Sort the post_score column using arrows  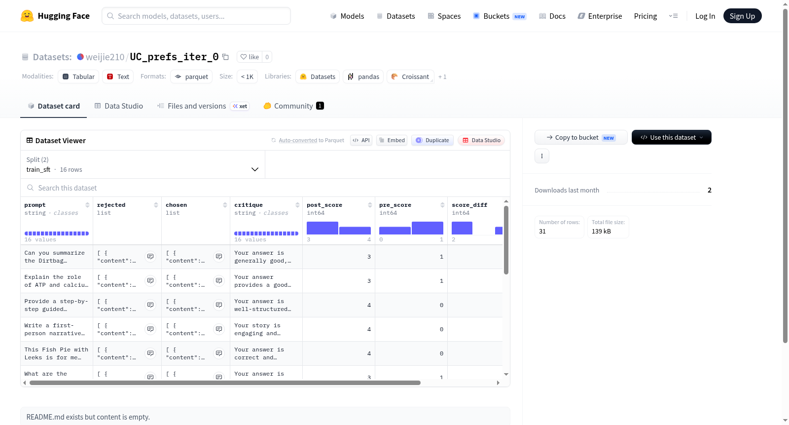click(x=370, y=205)
